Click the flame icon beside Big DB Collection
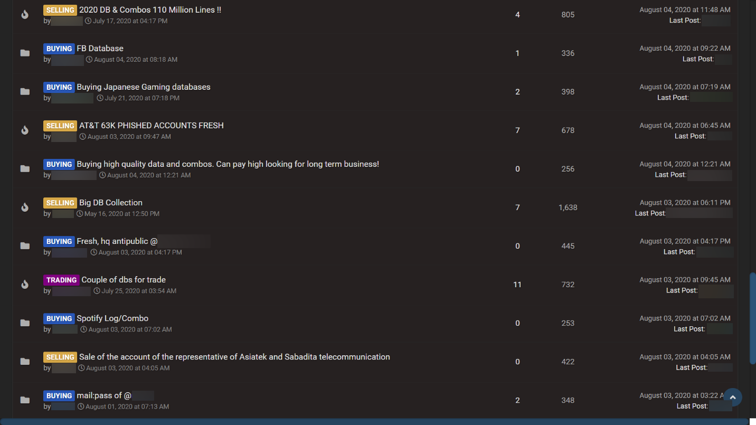 (25, 207)
